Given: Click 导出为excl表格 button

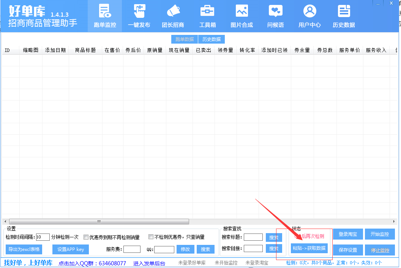Looking at the screenshot, I should coord(24,249).
